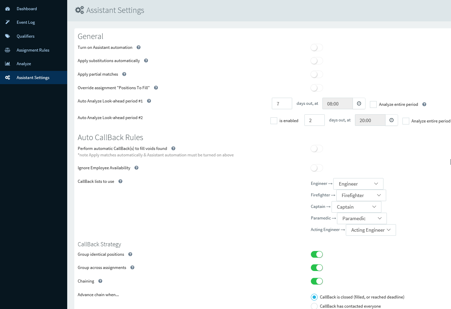The height and width of the screenshot is (309, 451).
Task: Open Assignment Rules menu item
Action: coord(34,50)
